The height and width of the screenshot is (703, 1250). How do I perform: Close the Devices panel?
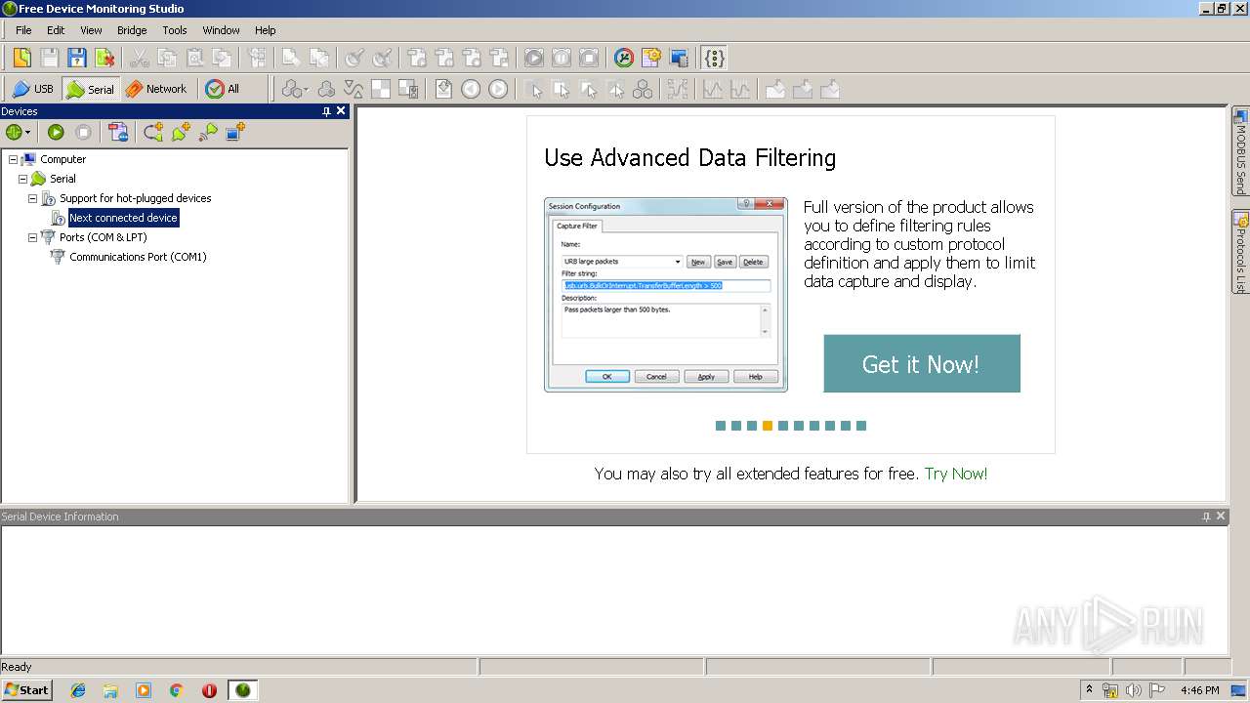(341, 111)
